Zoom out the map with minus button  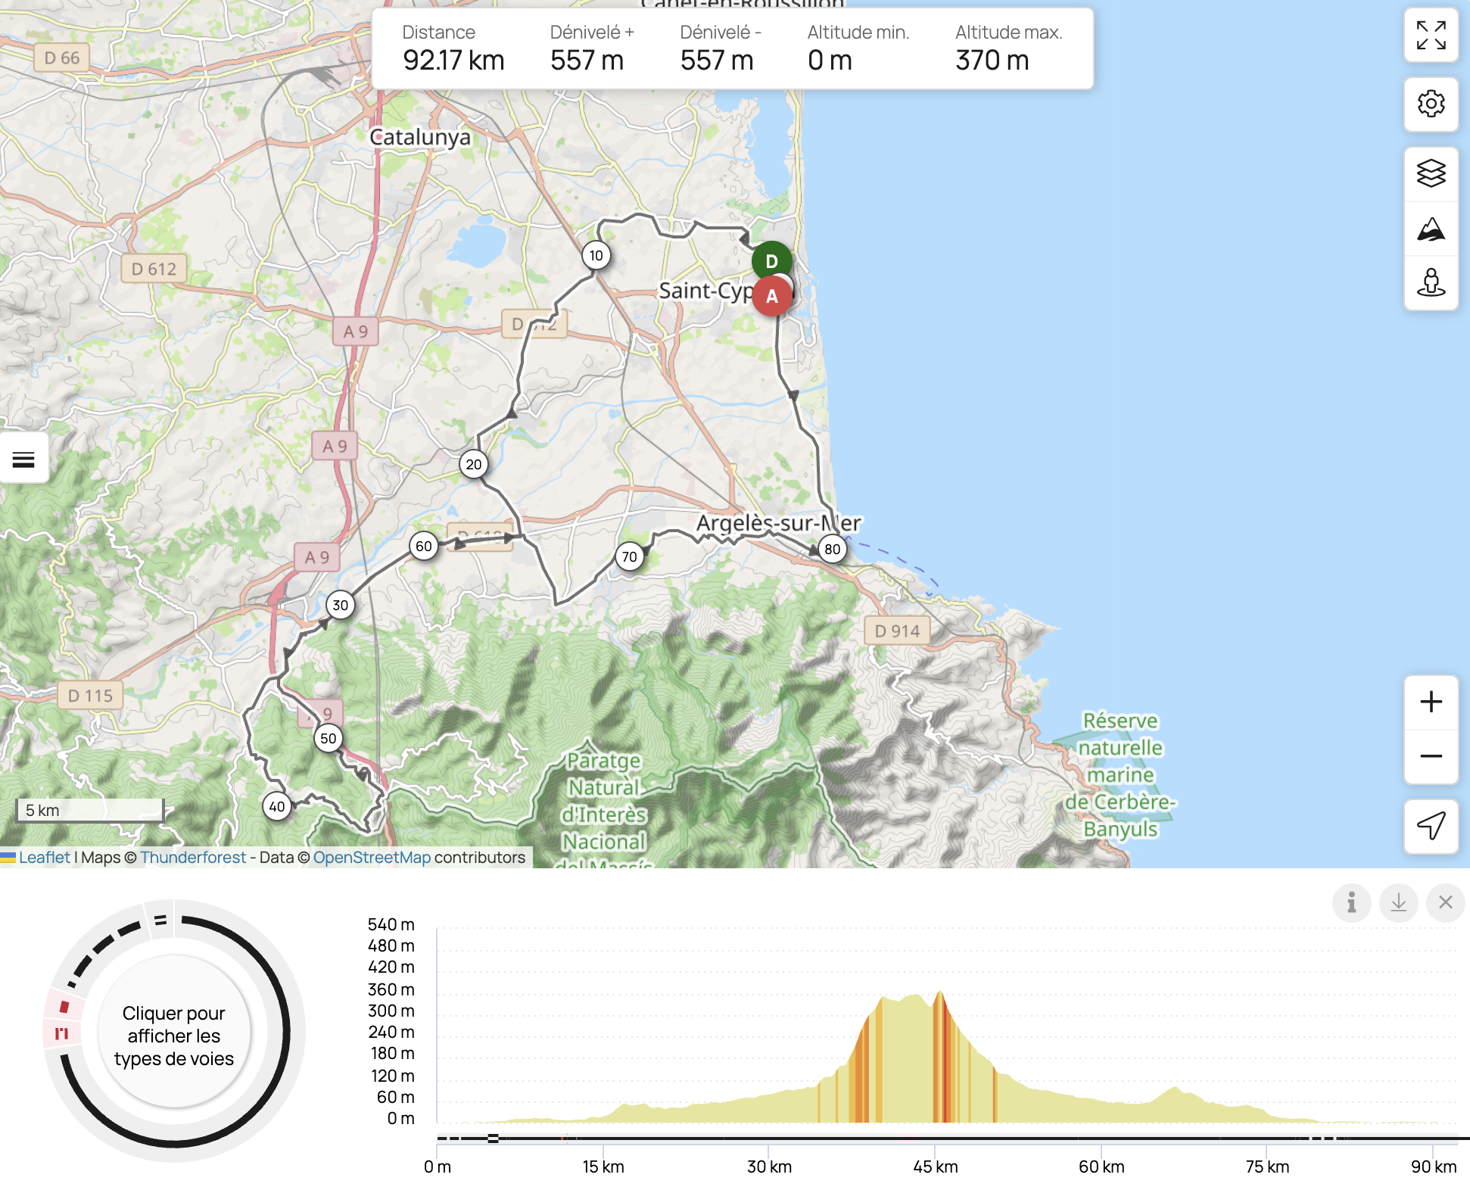tap(1431, 756)
